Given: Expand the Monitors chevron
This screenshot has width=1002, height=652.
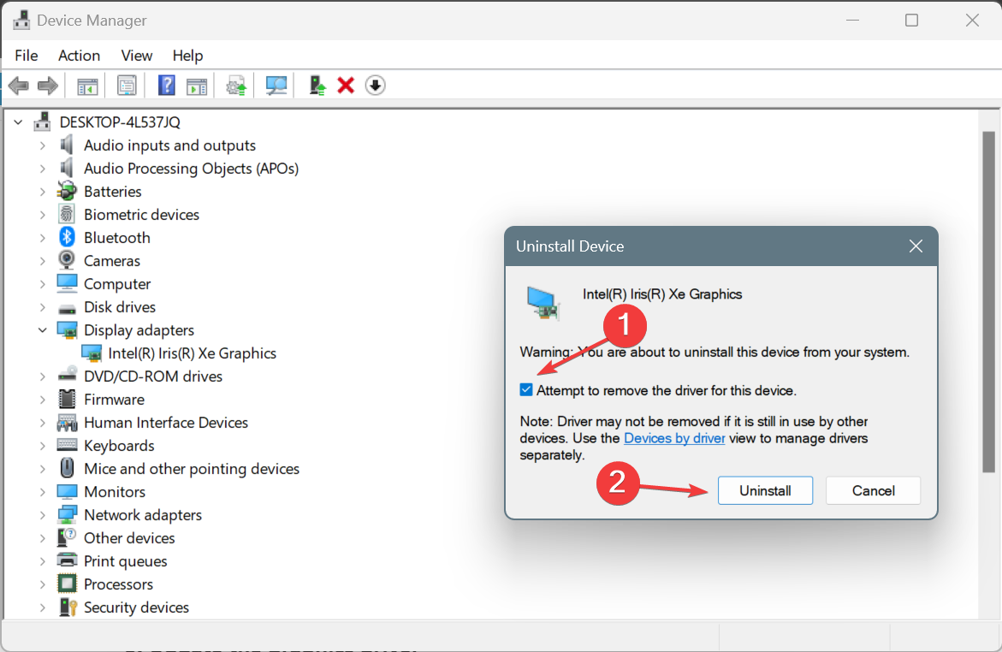Looking at the screenshot, I should 42,492.
